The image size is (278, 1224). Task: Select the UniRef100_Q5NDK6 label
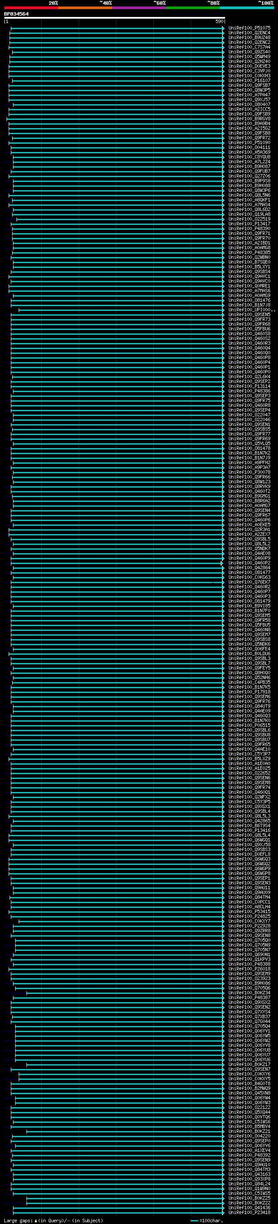(x=249, y=644)
